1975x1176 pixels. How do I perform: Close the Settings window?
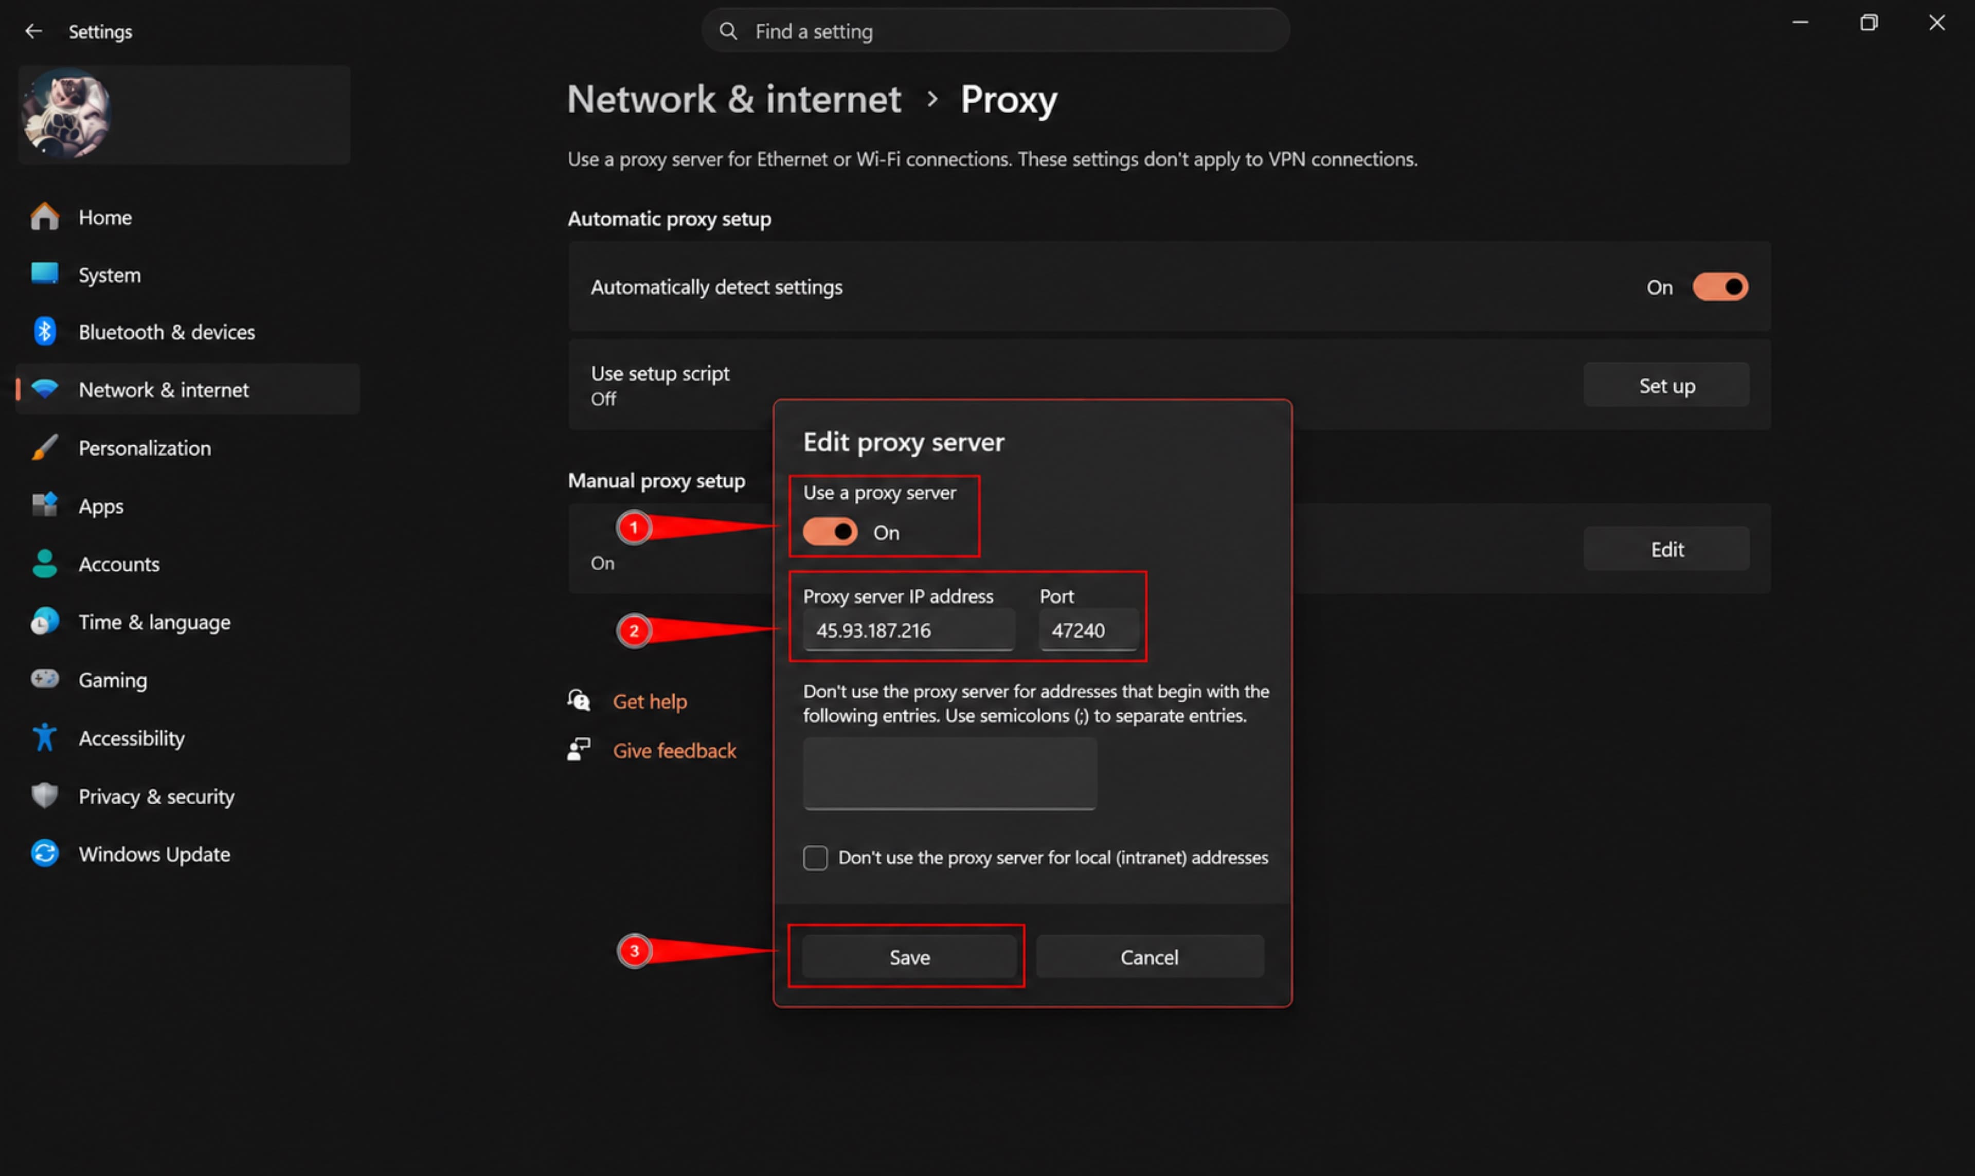pos(1936,23)
